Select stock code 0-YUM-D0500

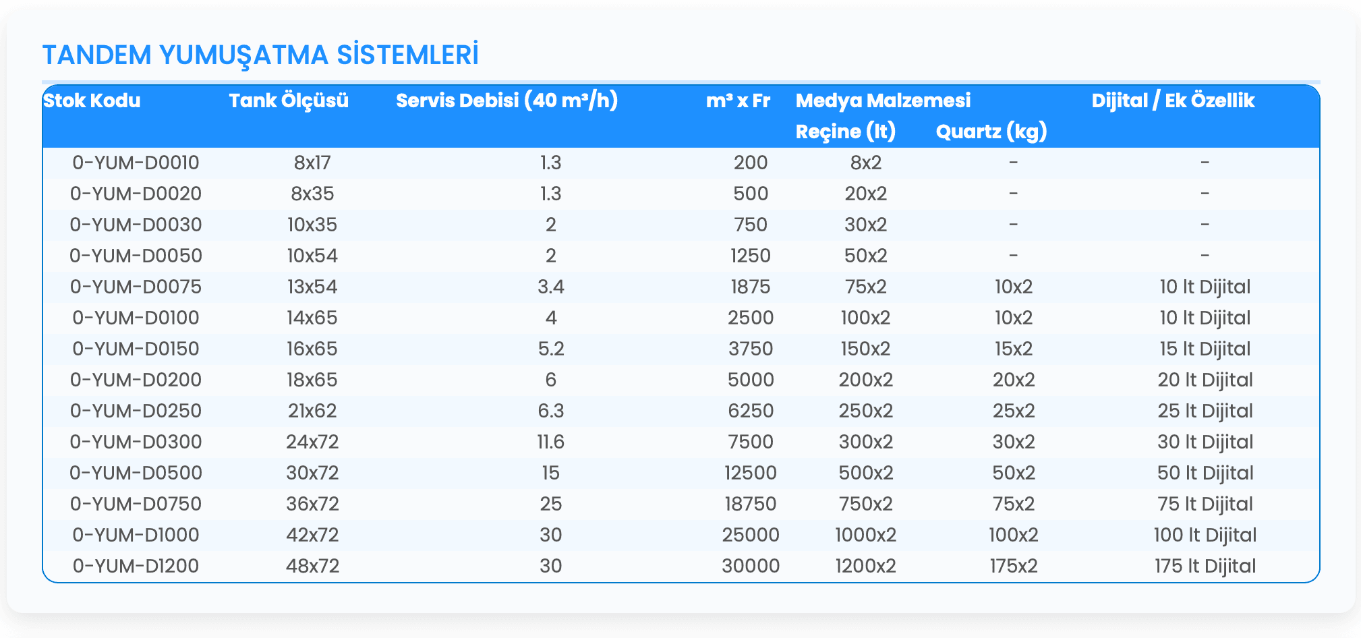coord(136,473)
